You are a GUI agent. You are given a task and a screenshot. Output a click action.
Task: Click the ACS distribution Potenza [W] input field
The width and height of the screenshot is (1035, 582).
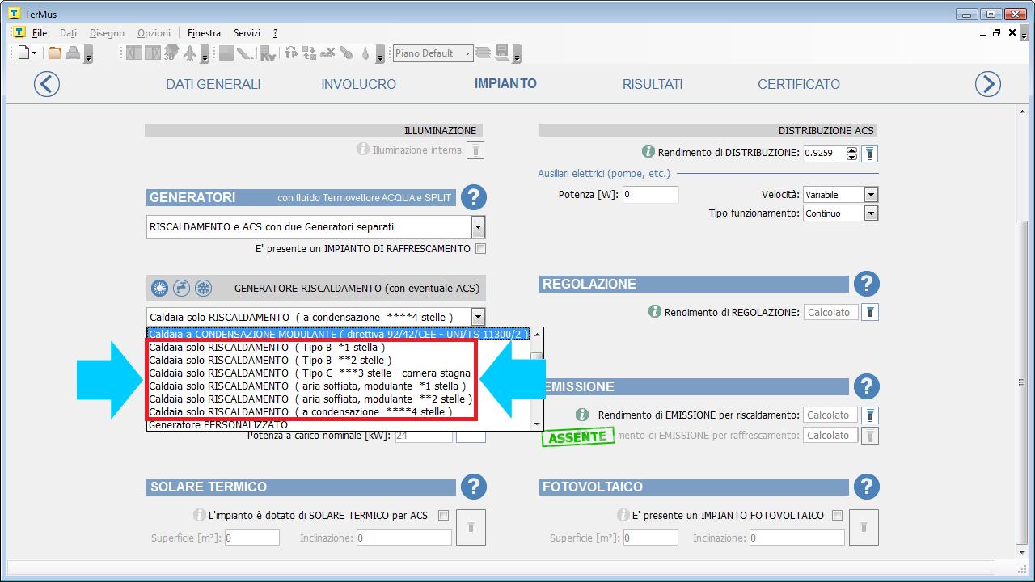point(649,195)
